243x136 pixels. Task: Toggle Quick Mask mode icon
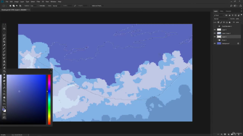coord(4,114)
